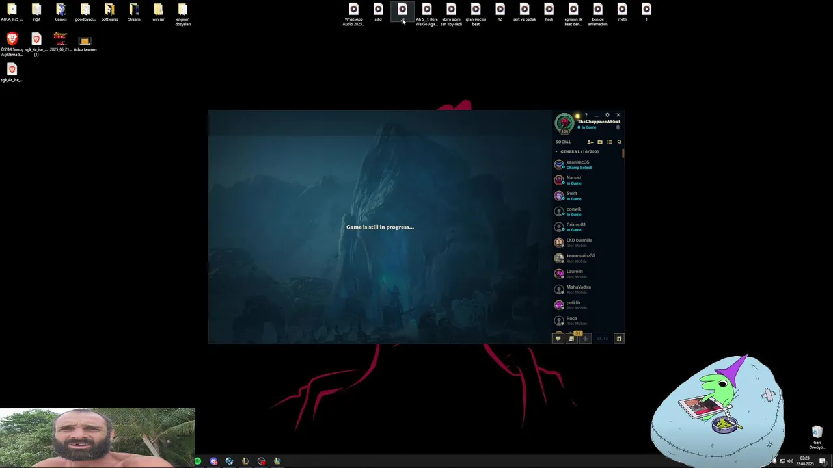Open the League client help question mark

click(x=586, y=115)
